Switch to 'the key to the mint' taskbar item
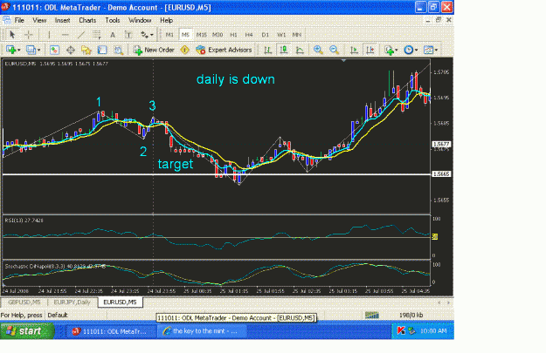Image resolution: width=546 pixels, height=353 pixels. (x=203, y=331)
